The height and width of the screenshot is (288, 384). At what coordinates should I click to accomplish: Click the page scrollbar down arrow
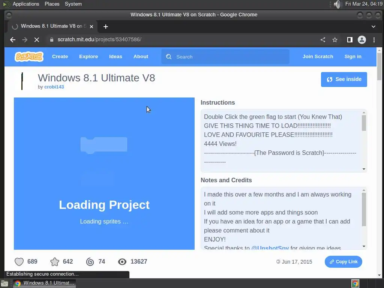(x=379, y=276)
